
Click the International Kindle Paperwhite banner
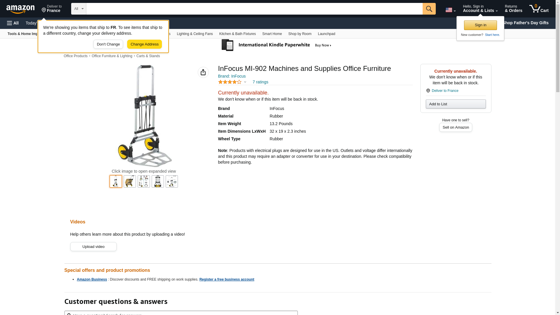pos(276,45)
